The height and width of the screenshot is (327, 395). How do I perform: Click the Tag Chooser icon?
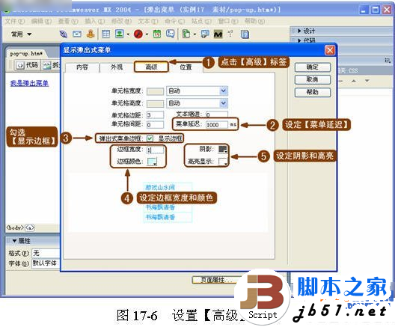(x=205, y=34)
